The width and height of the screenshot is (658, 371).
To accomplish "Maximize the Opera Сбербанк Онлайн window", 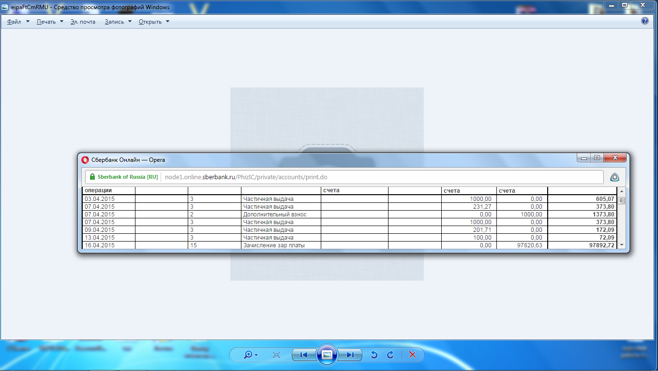I will point(597,157).
